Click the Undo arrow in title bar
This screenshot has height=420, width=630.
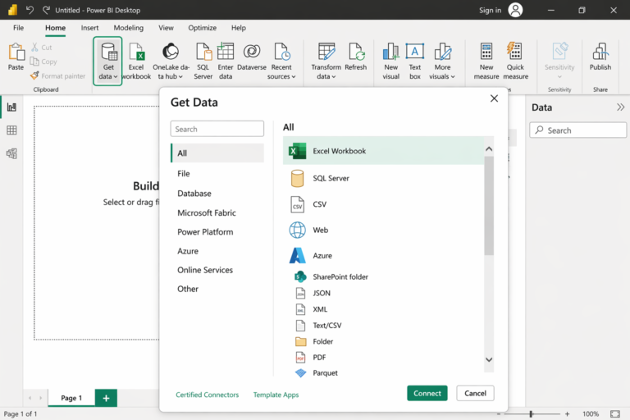(x=30, y=10)
